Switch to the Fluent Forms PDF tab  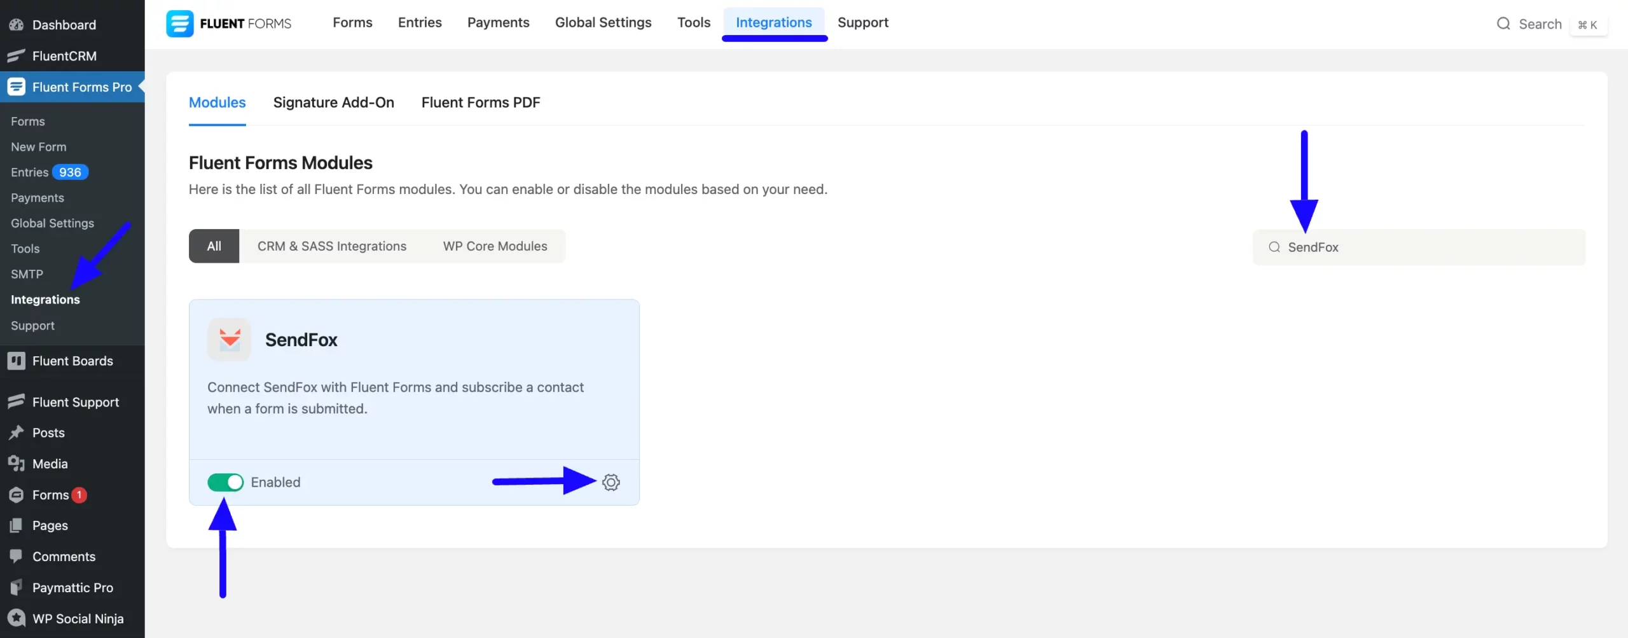tap(481, 102)
